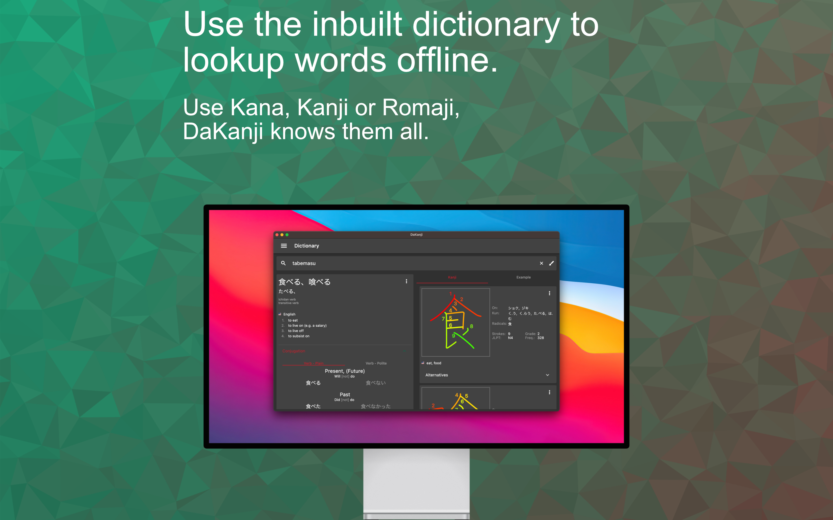Image resolution: width=833 pixels, height=520 pixels.
Task: Click the flag icon beside eat, food
Action: coord(423,363)
